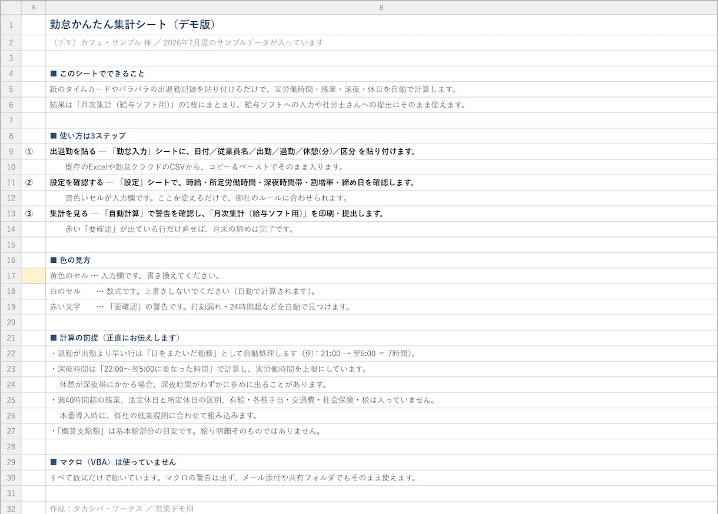Select cell 白のセル … 数式です
718x514 pixels.
click(381, 291)
